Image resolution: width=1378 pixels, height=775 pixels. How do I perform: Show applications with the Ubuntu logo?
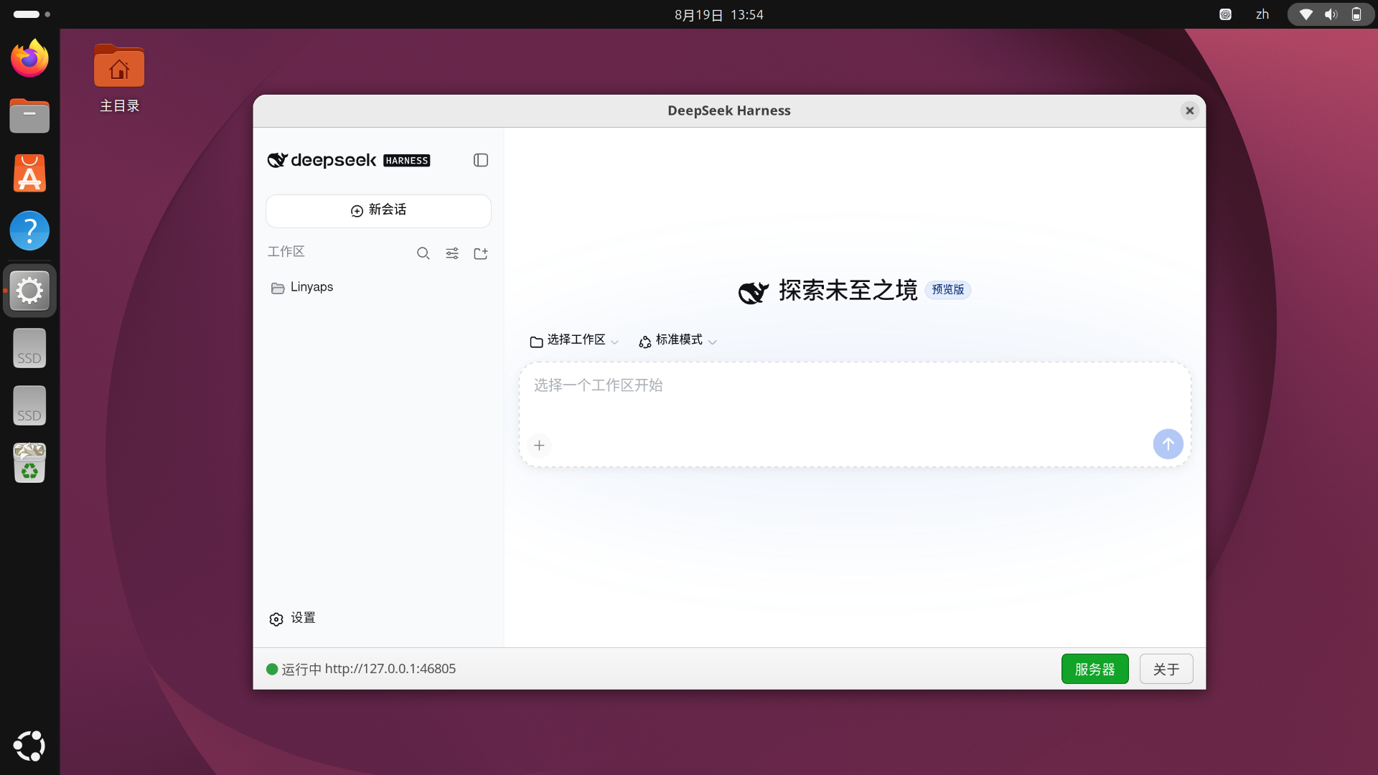point(29,746)
